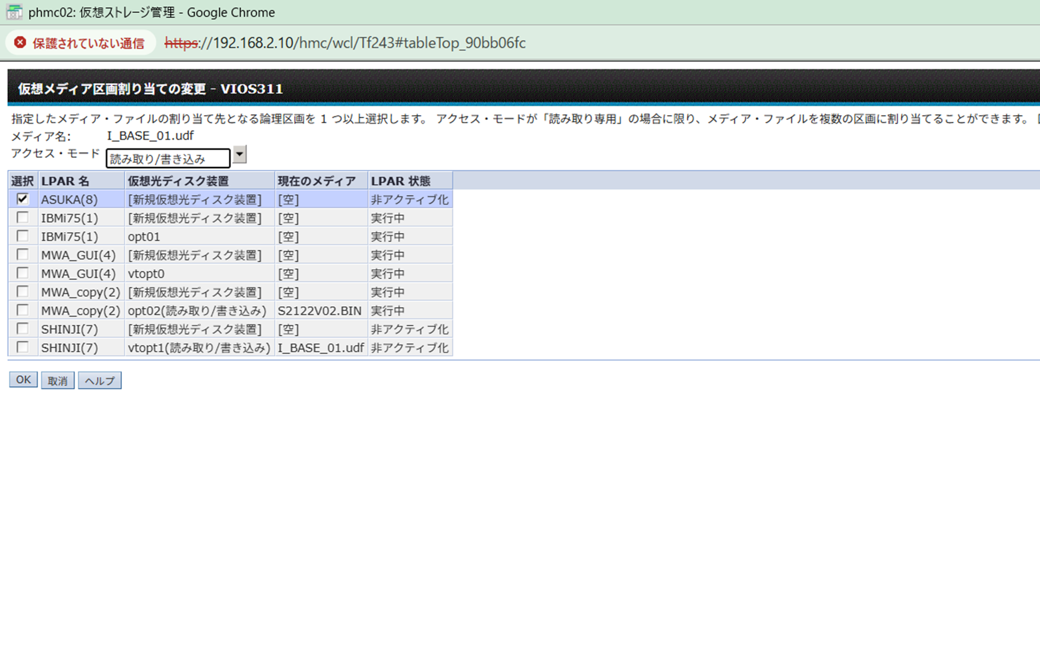Uncheck the ASUKA(8) selection checkbox
Viewport: 1040px width, 663px height.
point(22,199)
